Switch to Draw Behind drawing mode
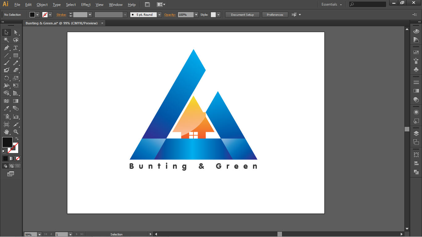The image size is (422, 237). coord(11,166)
